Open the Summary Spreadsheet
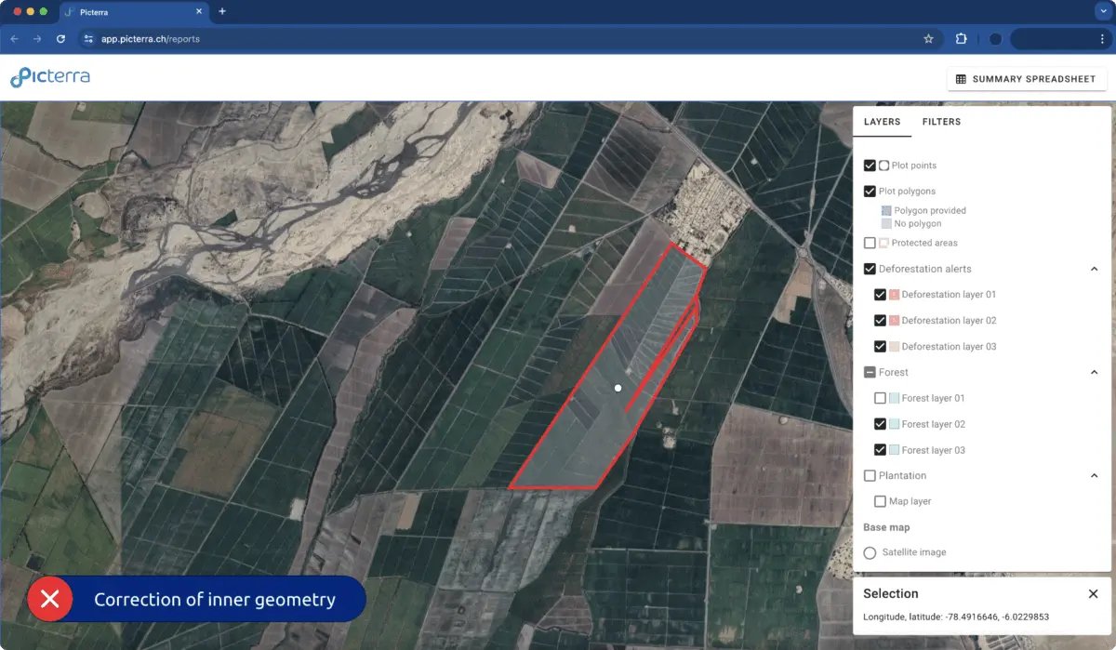 click(1027, 79)
